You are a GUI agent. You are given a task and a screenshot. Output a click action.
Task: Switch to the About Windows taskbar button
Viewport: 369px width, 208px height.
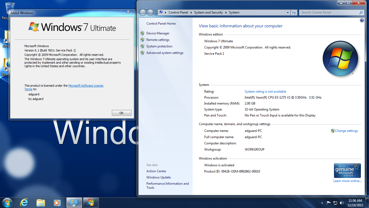click(91, 203)
